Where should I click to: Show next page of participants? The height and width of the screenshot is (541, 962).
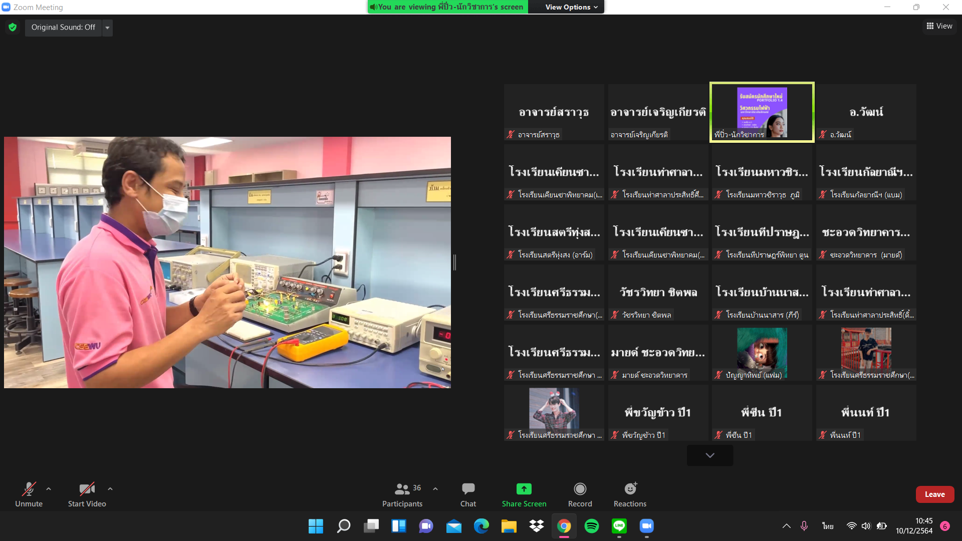[709, 455]
